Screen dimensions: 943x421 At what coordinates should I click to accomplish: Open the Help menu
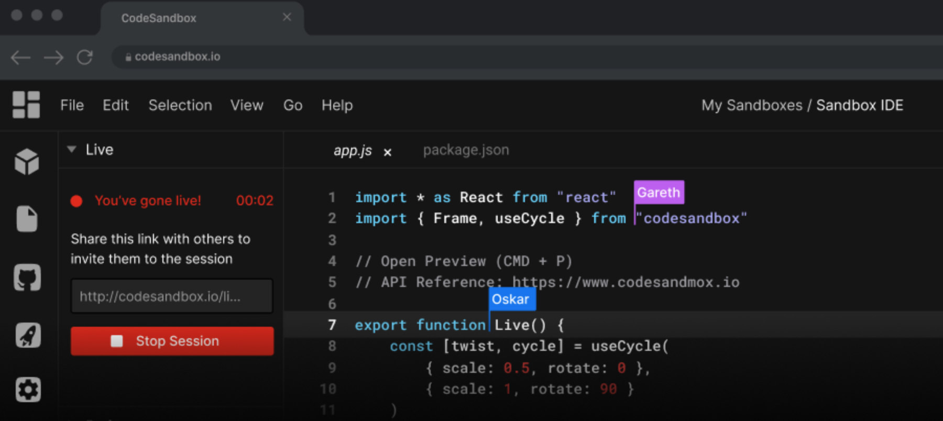(x=337, y=105)
